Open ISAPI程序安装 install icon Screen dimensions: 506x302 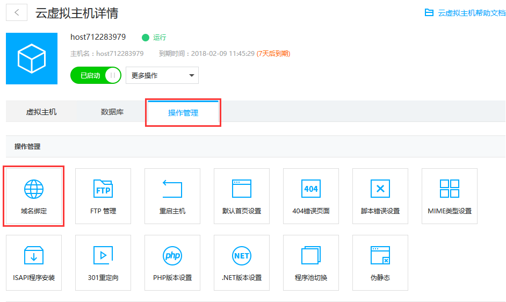tap(34, 256)
